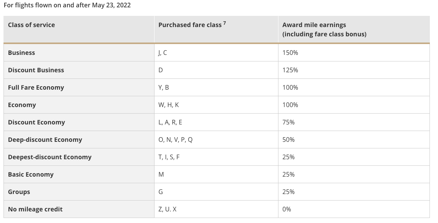Screen dimensions: 438x223
Task: Click the flights flown date text
Action: click(x=67, y=5)
